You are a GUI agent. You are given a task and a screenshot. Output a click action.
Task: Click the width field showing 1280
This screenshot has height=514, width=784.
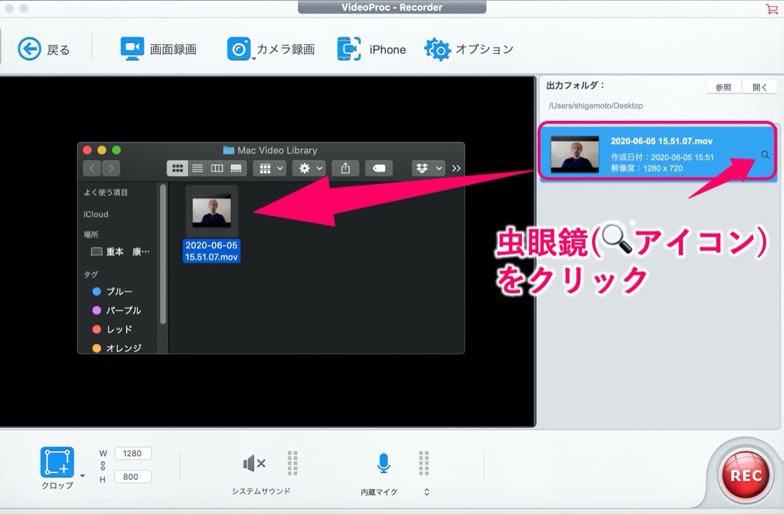point(133,453)
